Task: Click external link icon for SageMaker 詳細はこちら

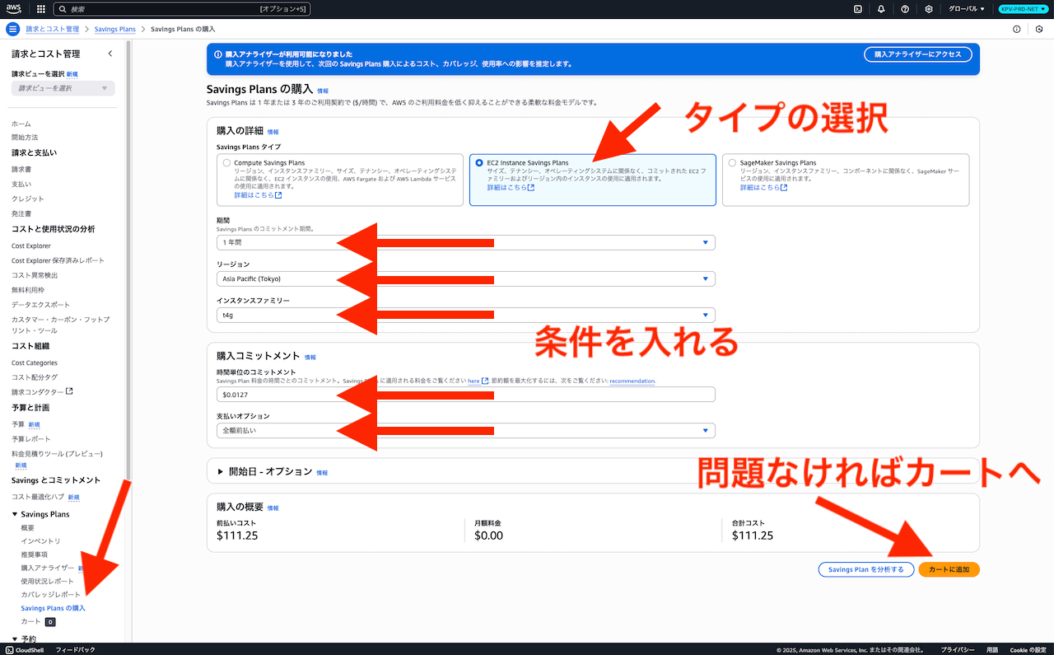Action: 784,188
